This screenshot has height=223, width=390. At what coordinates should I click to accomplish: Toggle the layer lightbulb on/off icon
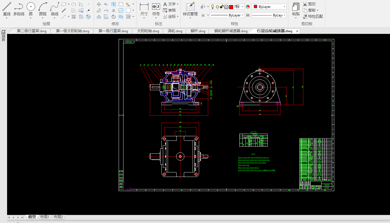212,7
